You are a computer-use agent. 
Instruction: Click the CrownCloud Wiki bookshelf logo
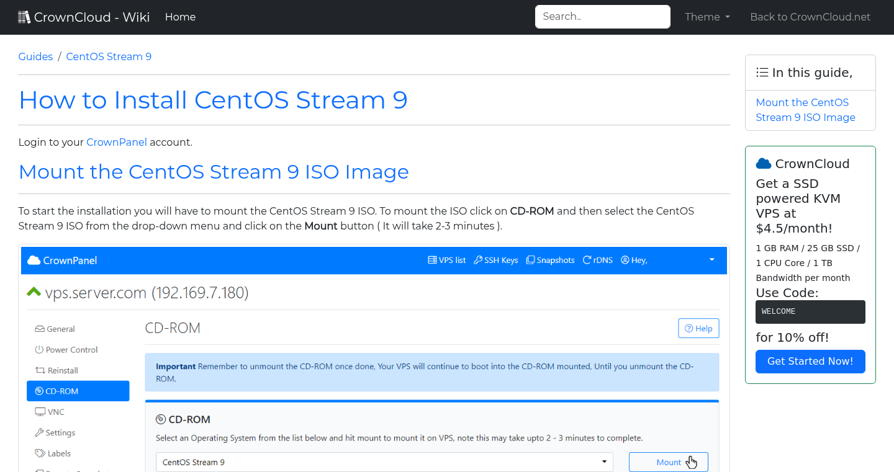(x=24, y=16)
